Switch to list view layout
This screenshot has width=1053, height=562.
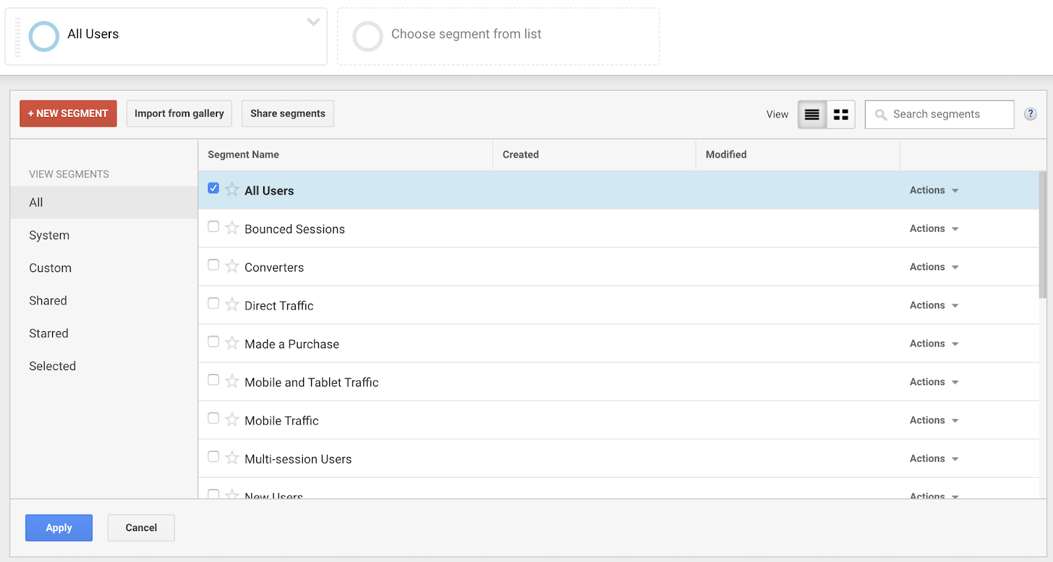tap(812, 114)
